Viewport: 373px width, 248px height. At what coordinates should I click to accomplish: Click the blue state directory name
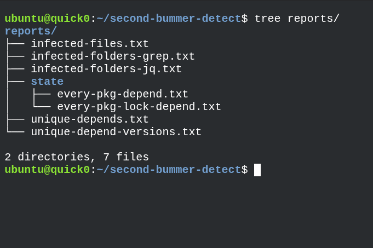[47, 82]
